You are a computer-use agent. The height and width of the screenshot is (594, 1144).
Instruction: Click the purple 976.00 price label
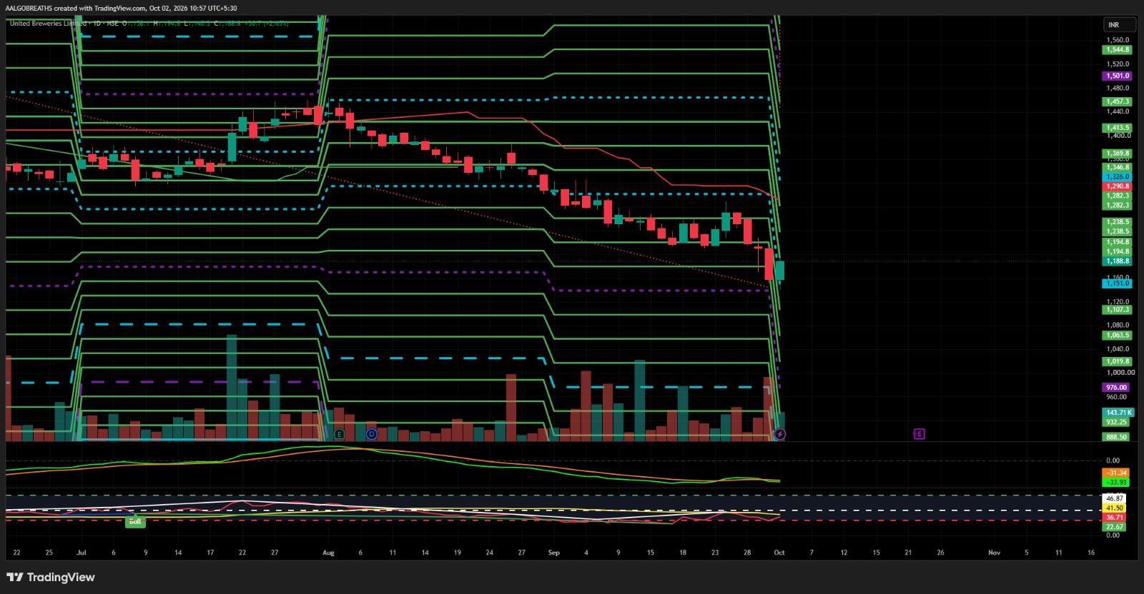point(1117,388)
